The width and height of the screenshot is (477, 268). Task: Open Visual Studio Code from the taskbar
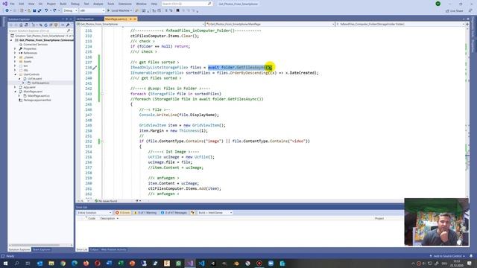(x=201, y=263)
